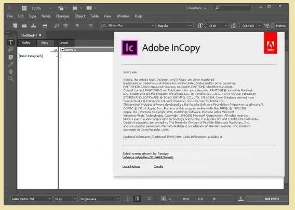Select the Hand tool in the toolbox

(11, 72)
